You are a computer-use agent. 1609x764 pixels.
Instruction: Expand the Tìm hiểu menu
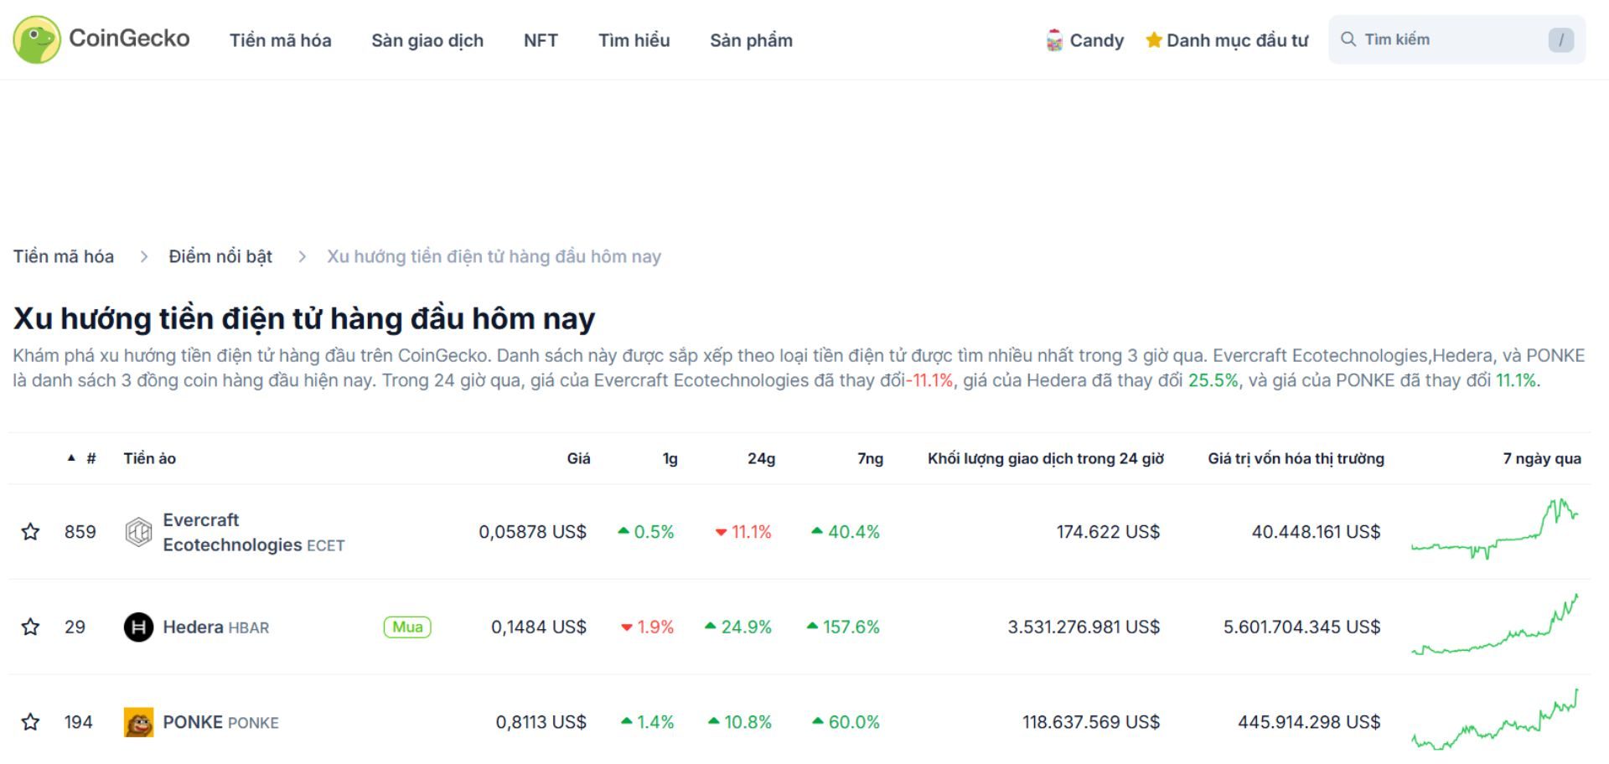coord(634,39)
